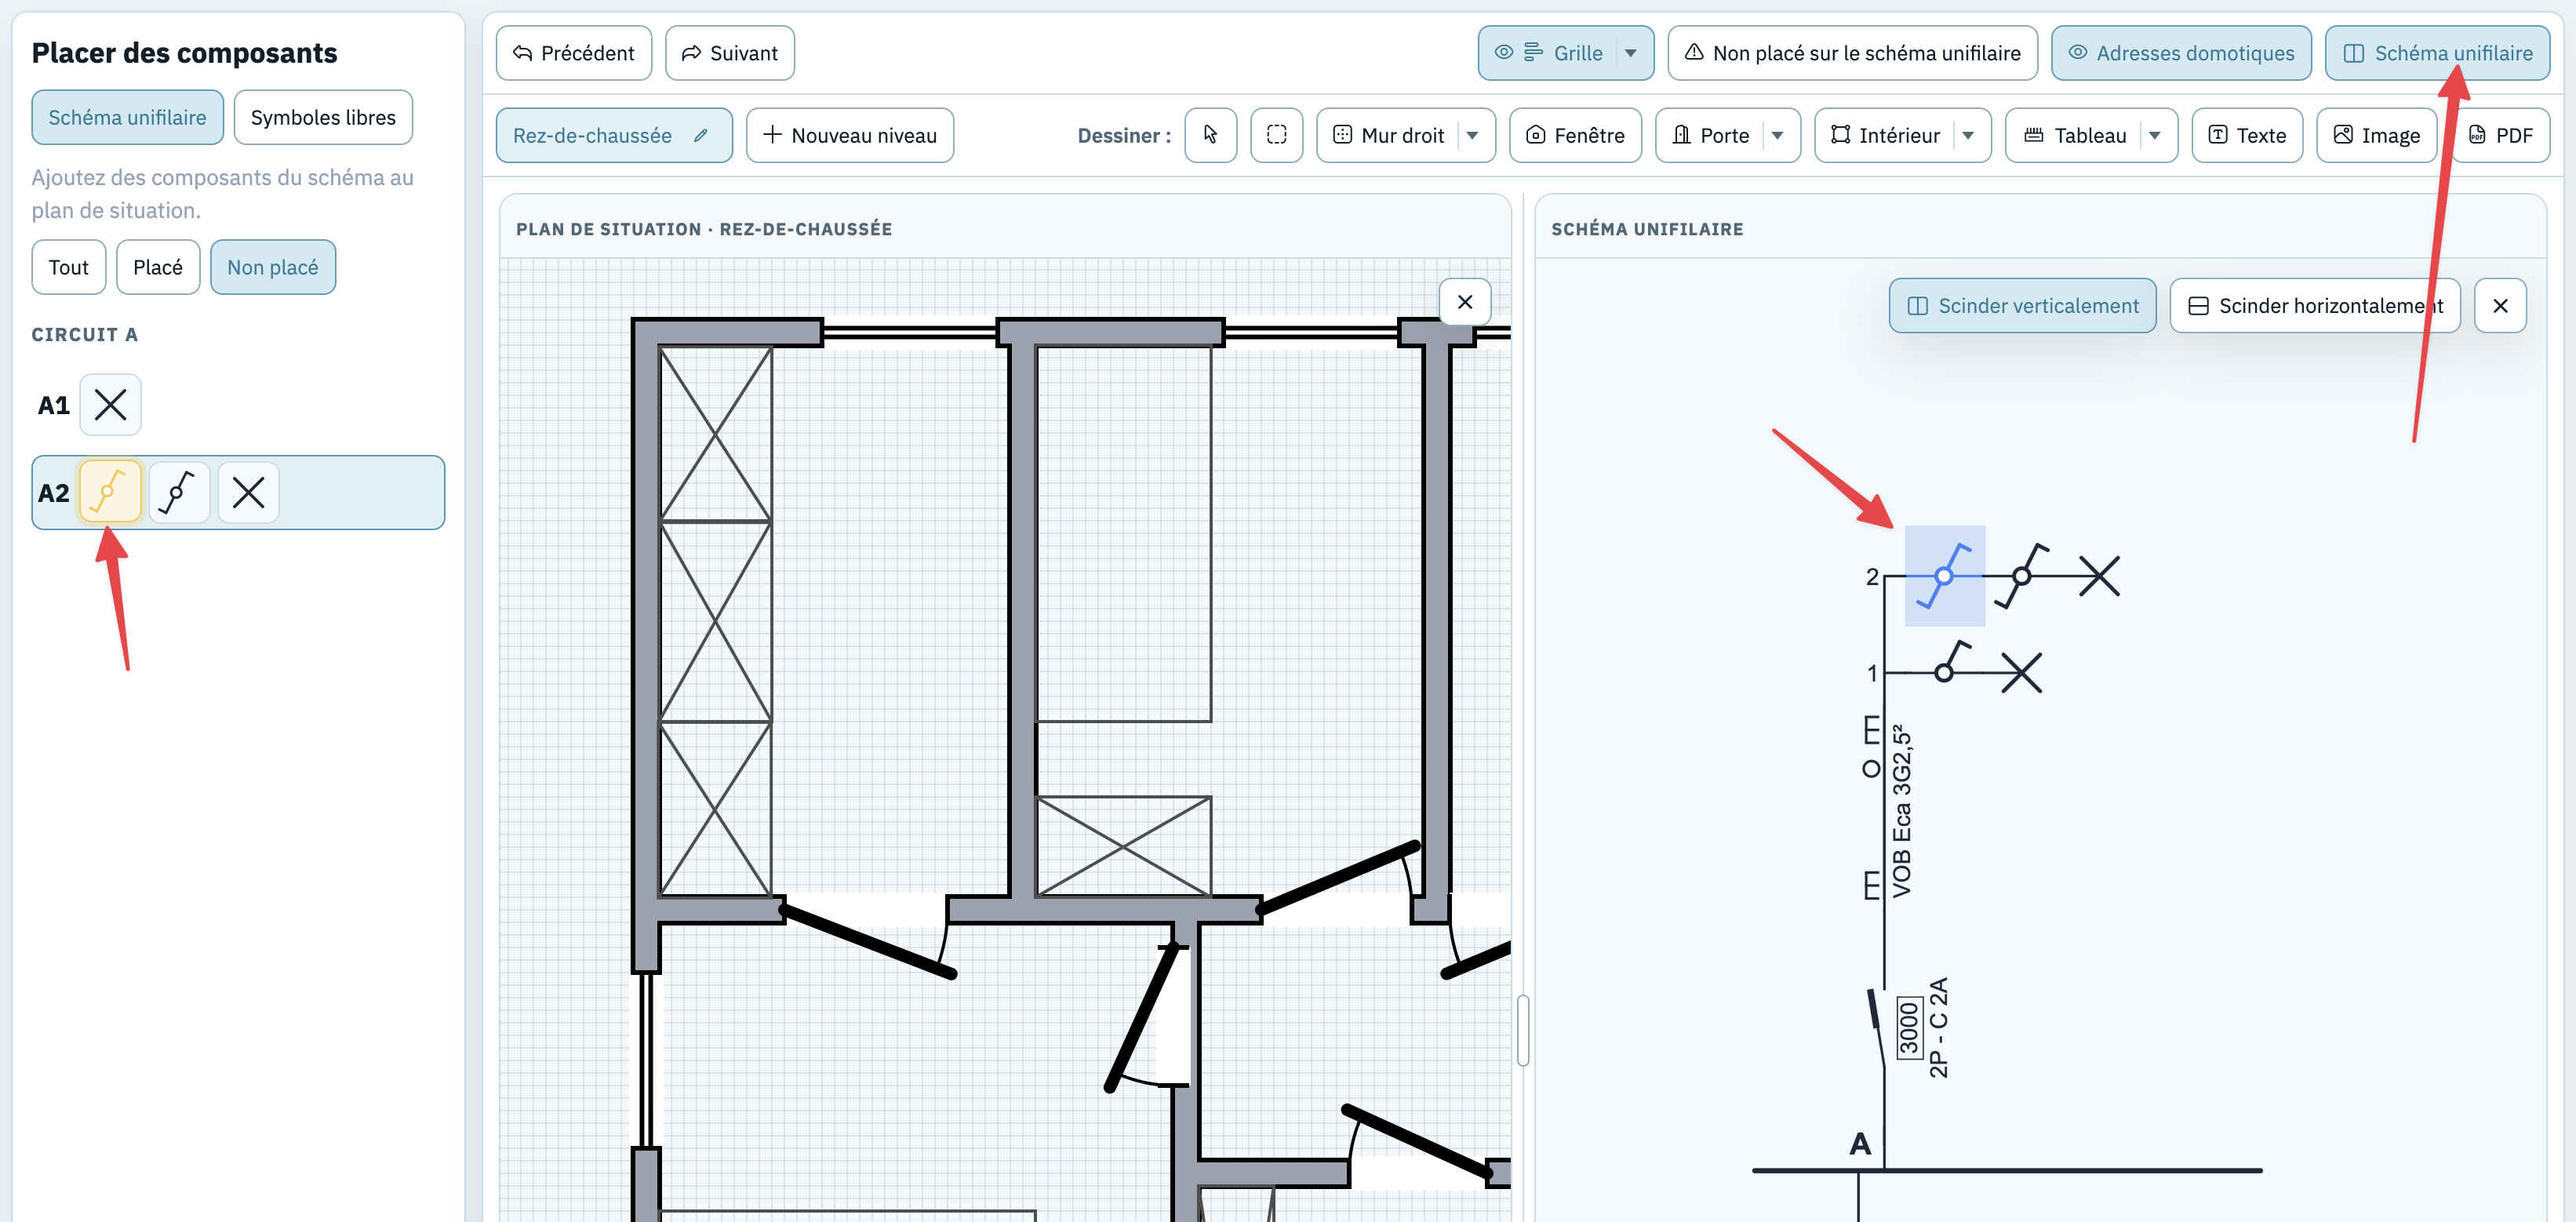2576x1222 pixels.
Task: Draw a straight wall with Mur droit
Action: pyautogui.click(x=1390, y=135)
